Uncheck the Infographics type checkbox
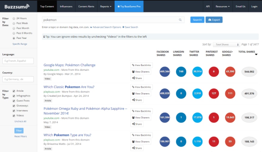This screenshot has height=152, width=262. click(14, 96)
